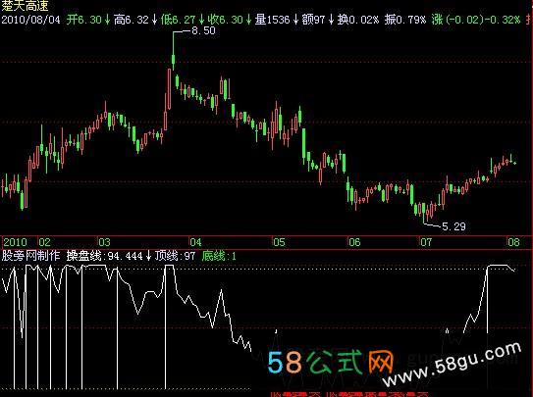Click the 04 month marker on timeline

(195, 242)
